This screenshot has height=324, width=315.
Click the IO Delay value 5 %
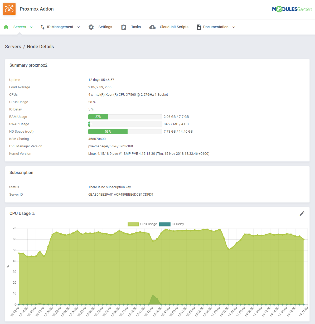(91, 109)
